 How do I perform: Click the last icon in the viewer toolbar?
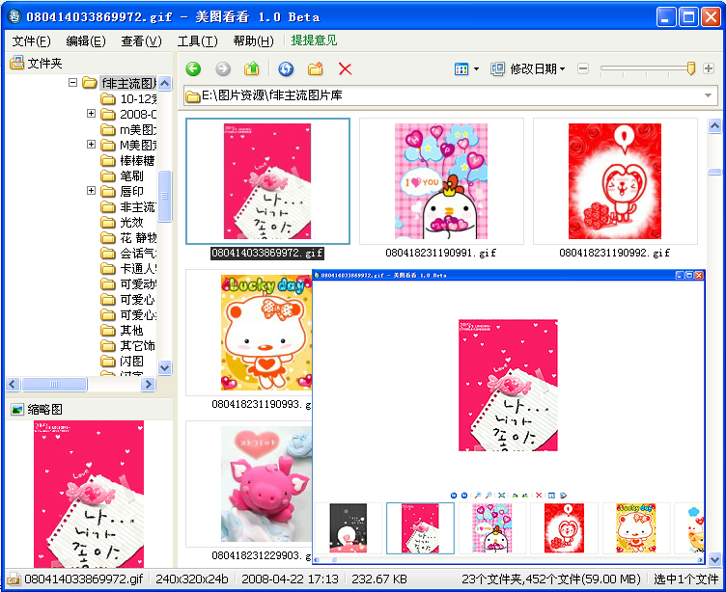563,496
